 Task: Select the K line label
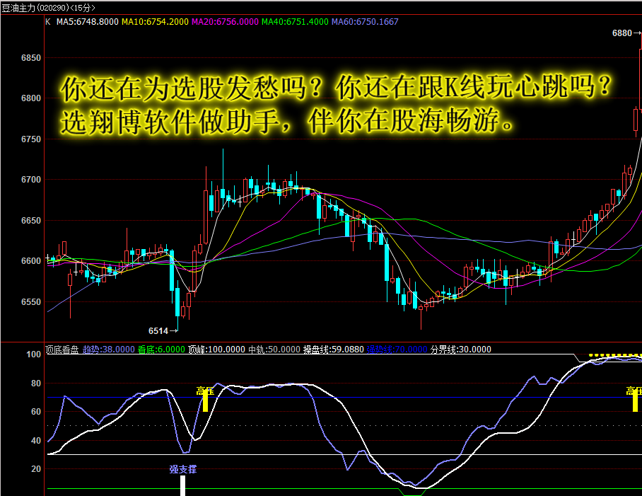point(48,22)
